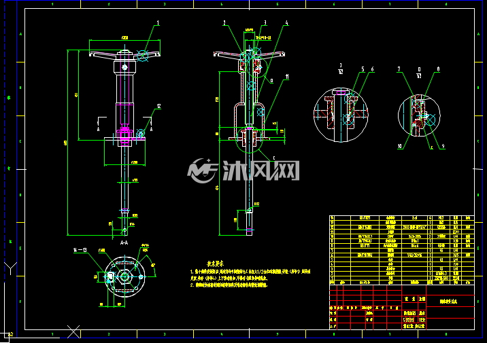Select part callout number 4 at top

pyautogui.click(x=286, y=22)
